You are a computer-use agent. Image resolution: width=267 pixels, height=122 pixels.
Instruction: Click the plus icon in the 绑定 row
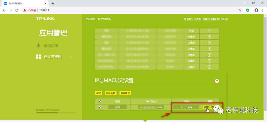tap(209, 31)
